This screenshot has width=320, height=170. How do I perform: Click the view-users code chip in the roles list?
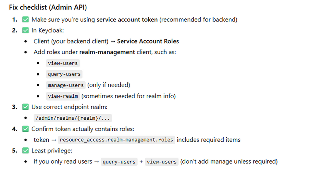click(x=63, y=63)
